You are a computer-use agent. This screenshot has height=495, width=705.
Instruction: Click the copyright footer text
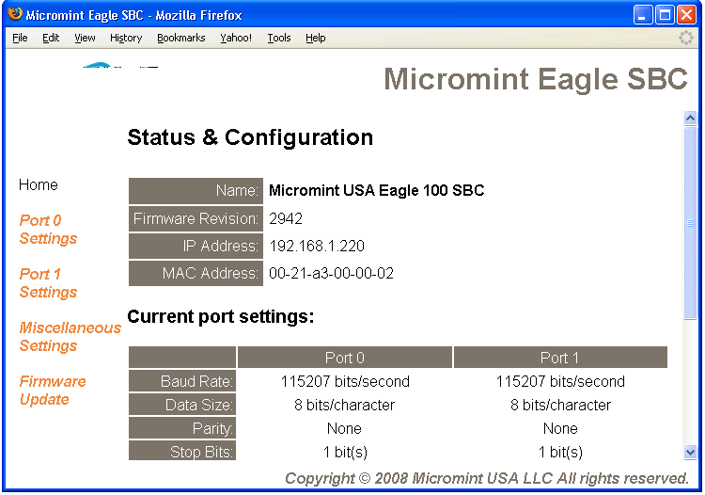point(487,478)
